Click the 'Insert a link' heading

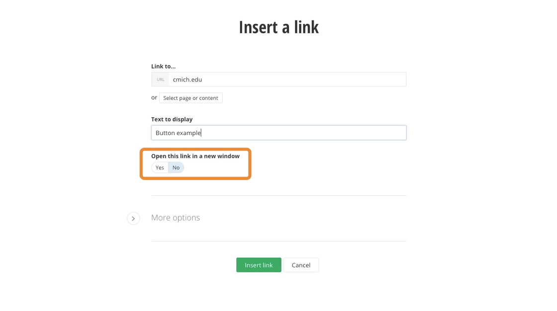pyautogui.click(x=278, y=27)
